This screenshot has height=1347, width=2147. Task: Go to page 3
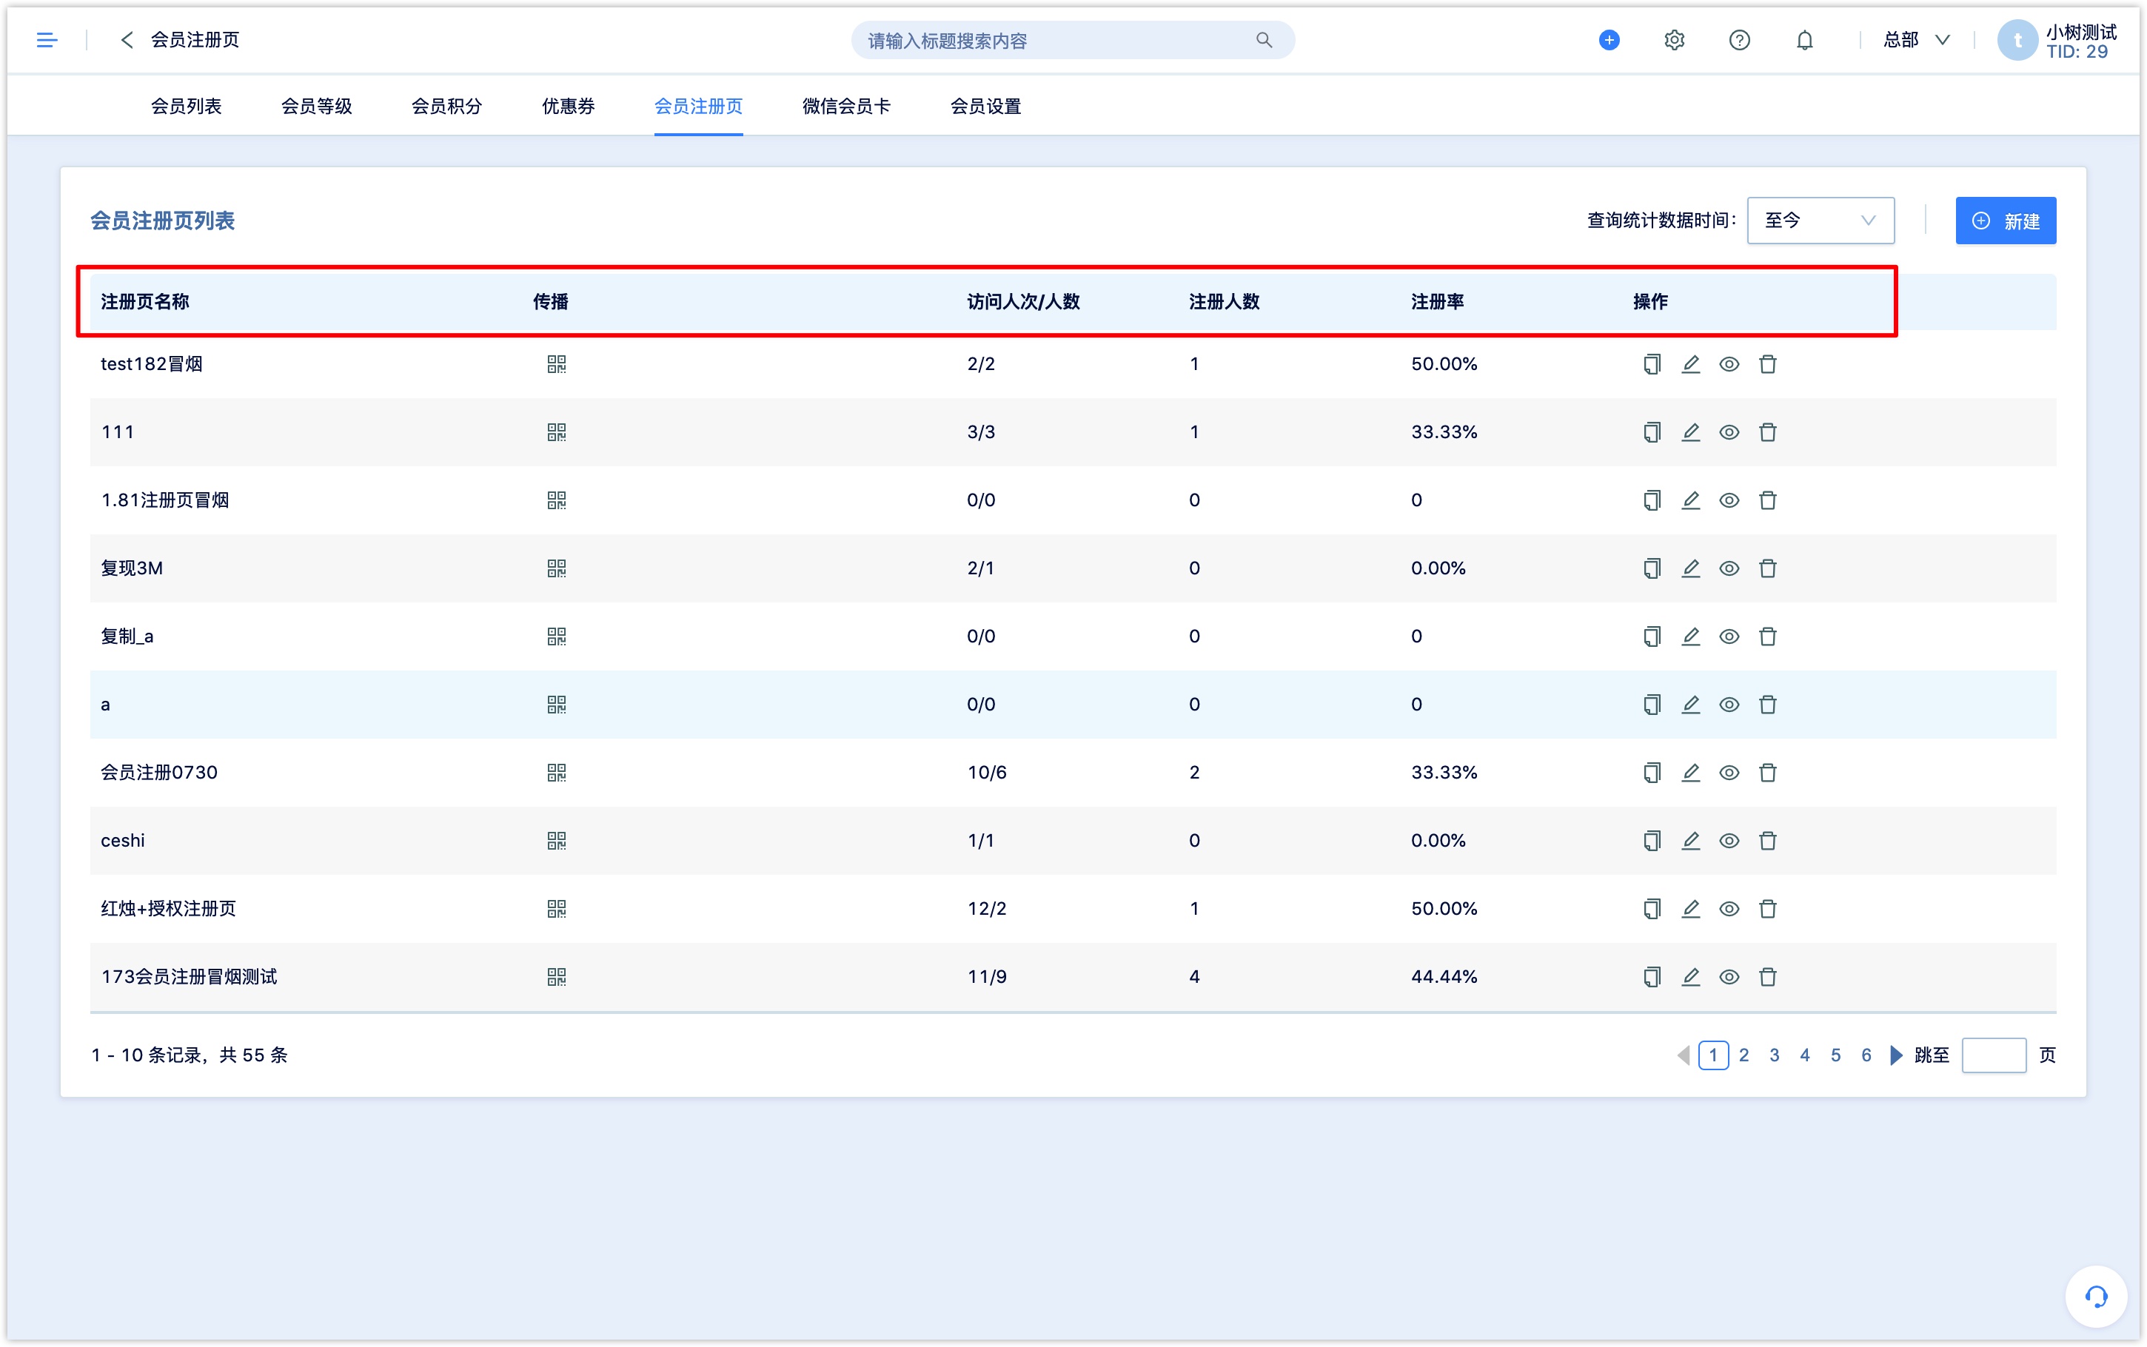click(1775, 1055)
